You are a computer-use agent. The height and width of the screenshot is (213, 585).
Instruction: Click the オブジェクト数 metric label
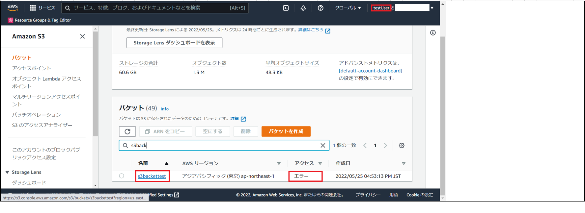(209, 63)
